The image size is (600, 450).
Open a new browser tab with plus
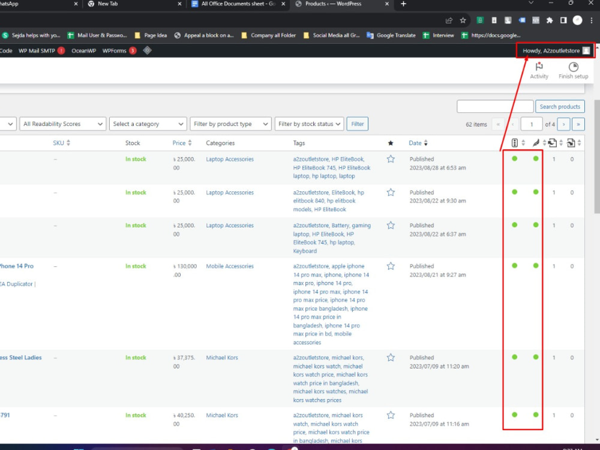coord(403,4)
